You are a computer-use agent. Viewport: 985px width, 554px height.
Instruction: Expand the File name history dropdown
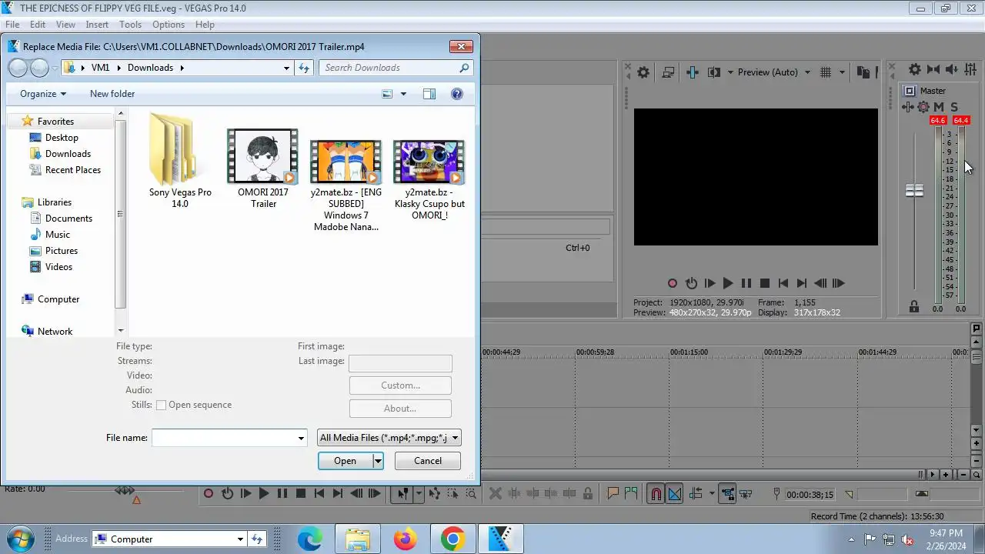[301, 439]
